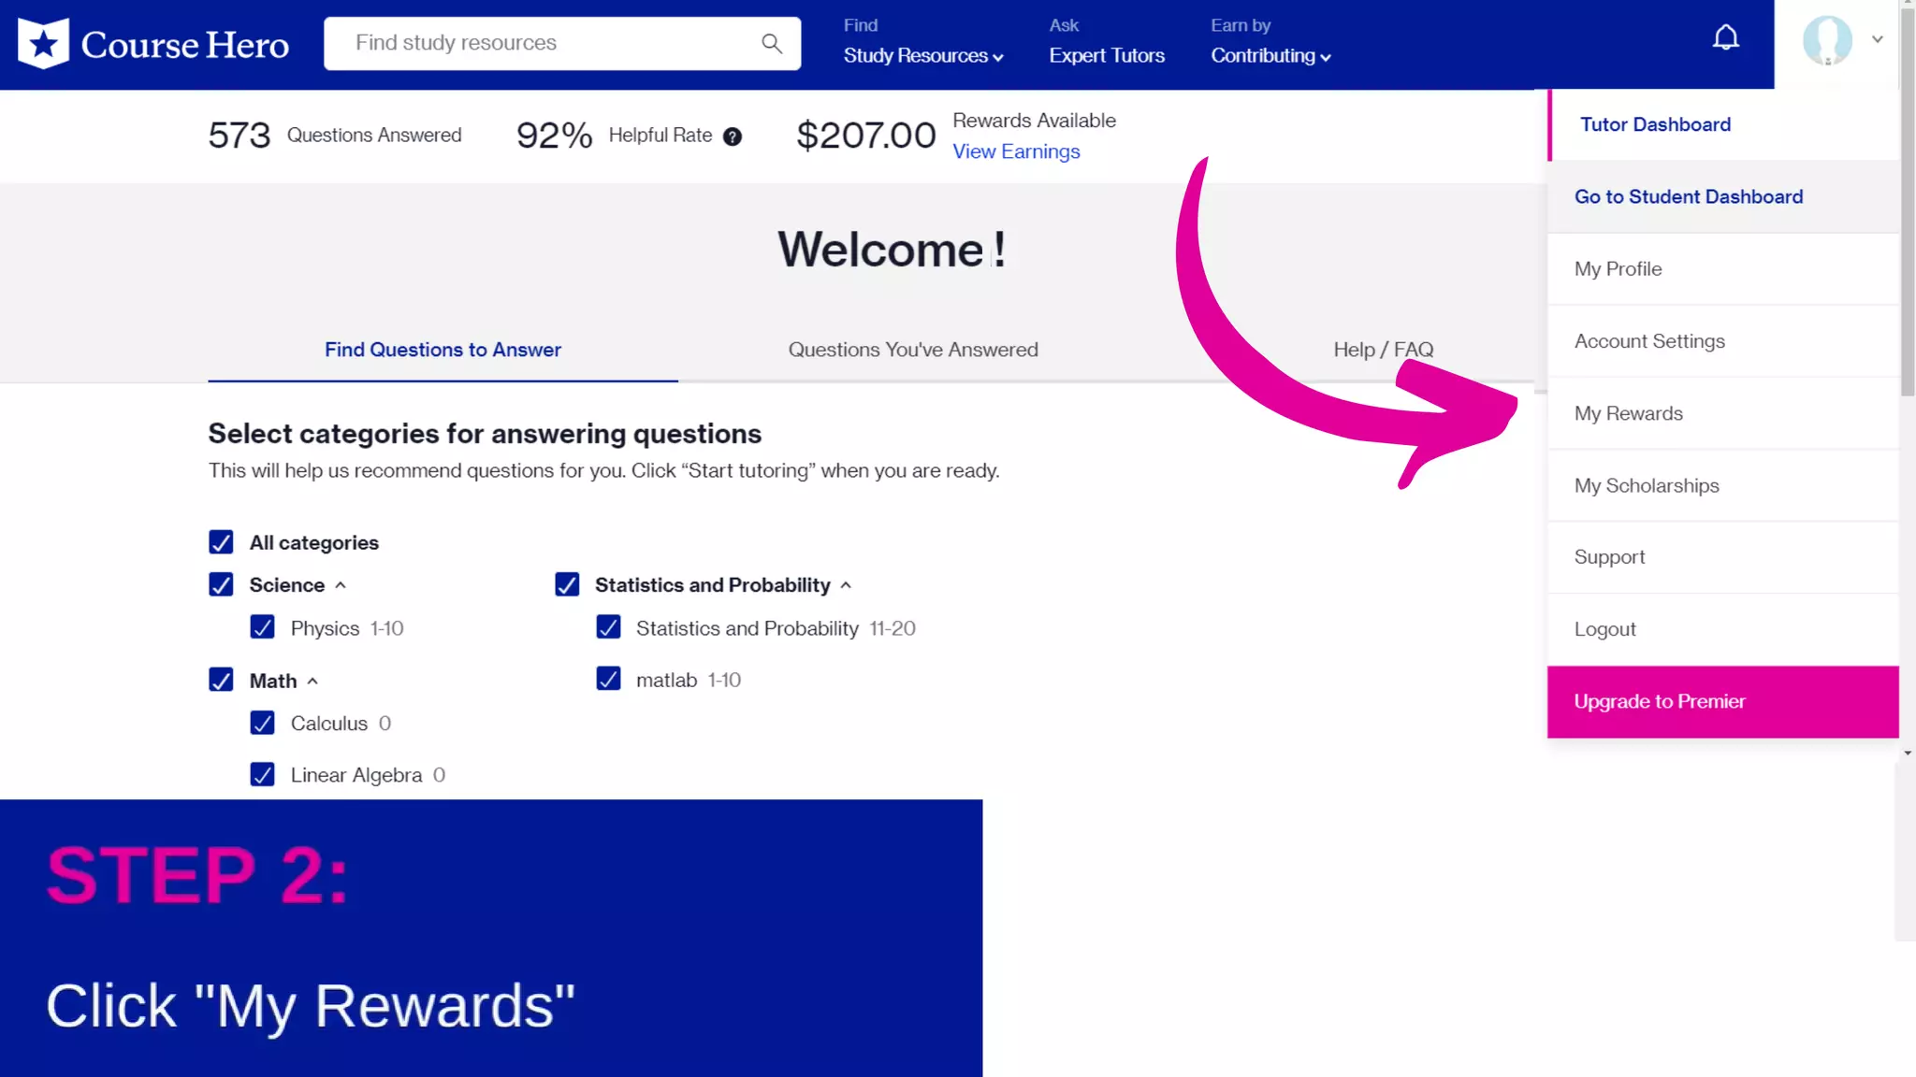The height and width of the screenshot is (1077, 1916).
Task: Collapse the Math category chevron
Action: click(312, 681)
